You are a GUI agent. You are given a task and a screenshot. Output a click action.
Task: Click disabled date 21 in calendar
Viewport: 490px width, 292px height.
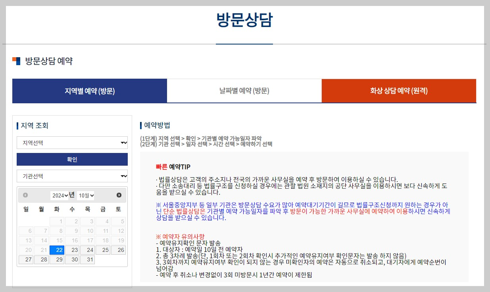pos(41,250)
